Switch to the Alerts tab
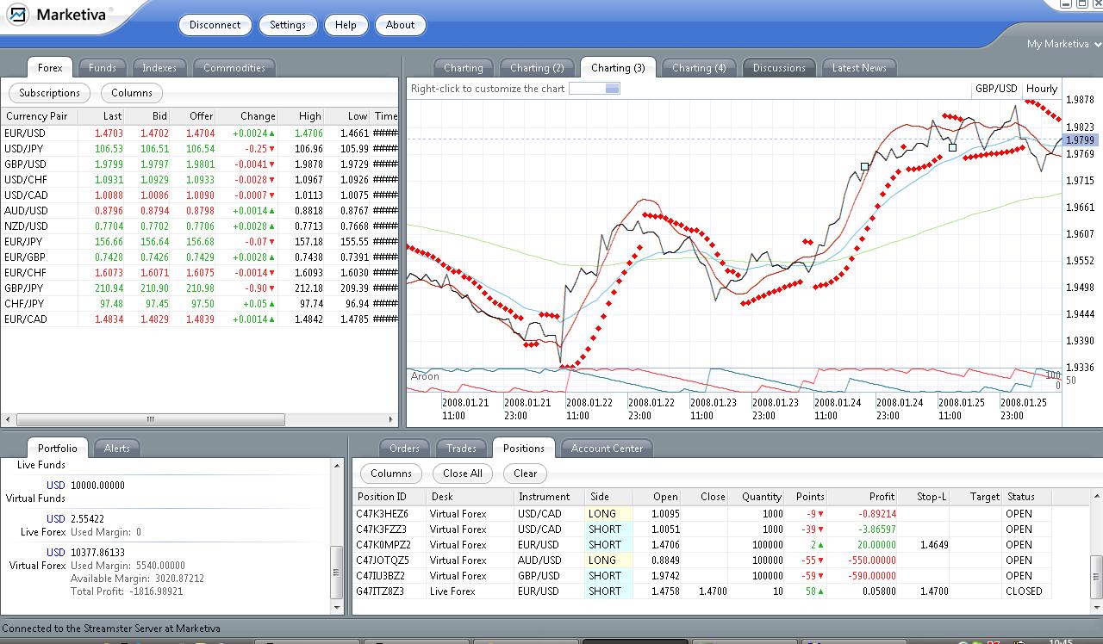The height and width of the screenshot is (644, 1103). 117,449
